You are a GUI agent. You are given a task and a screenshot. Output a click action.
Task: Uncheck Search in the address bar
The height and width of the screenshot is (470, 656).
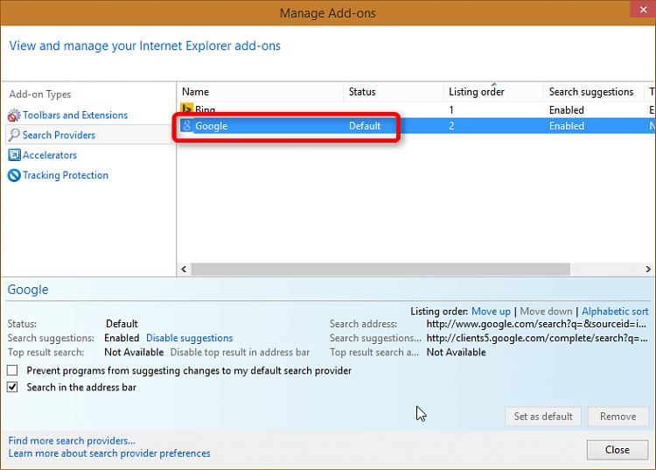(x=12, y=387)
